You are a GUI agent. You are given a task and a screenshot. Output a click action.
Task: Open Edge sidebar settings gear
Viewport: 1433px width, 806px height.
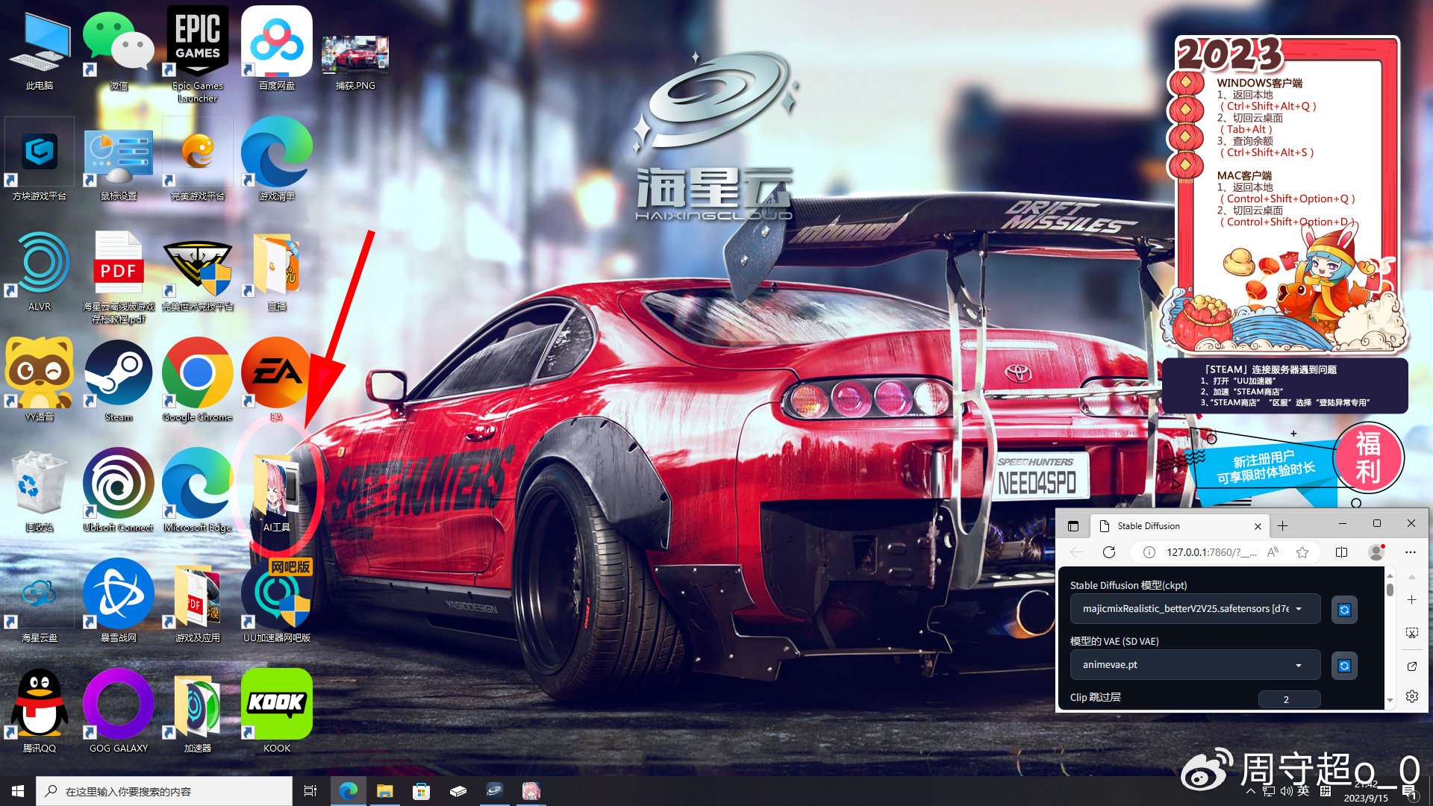(x=1412, y=696)
